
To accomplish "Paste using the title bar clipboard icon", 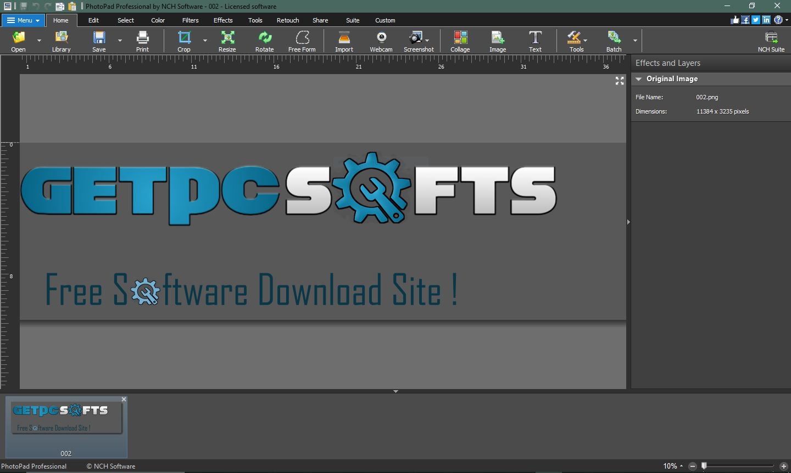I will point(72,6).
